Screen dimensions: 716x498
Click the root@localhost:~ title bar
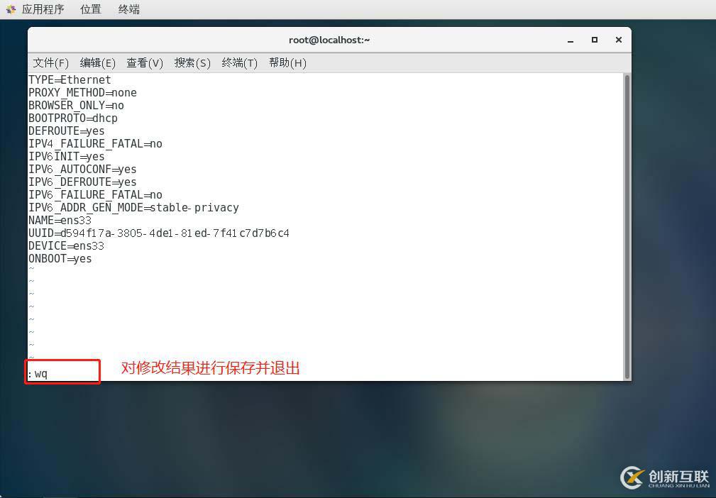(329, 40)
